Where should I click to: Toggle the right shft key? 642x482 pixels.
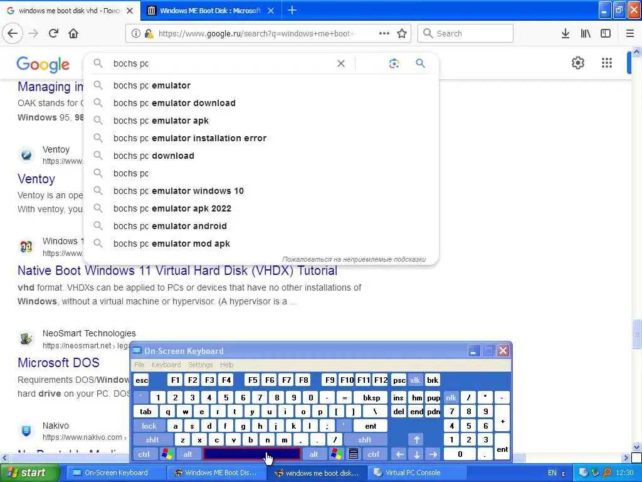[x=365, y=440]
